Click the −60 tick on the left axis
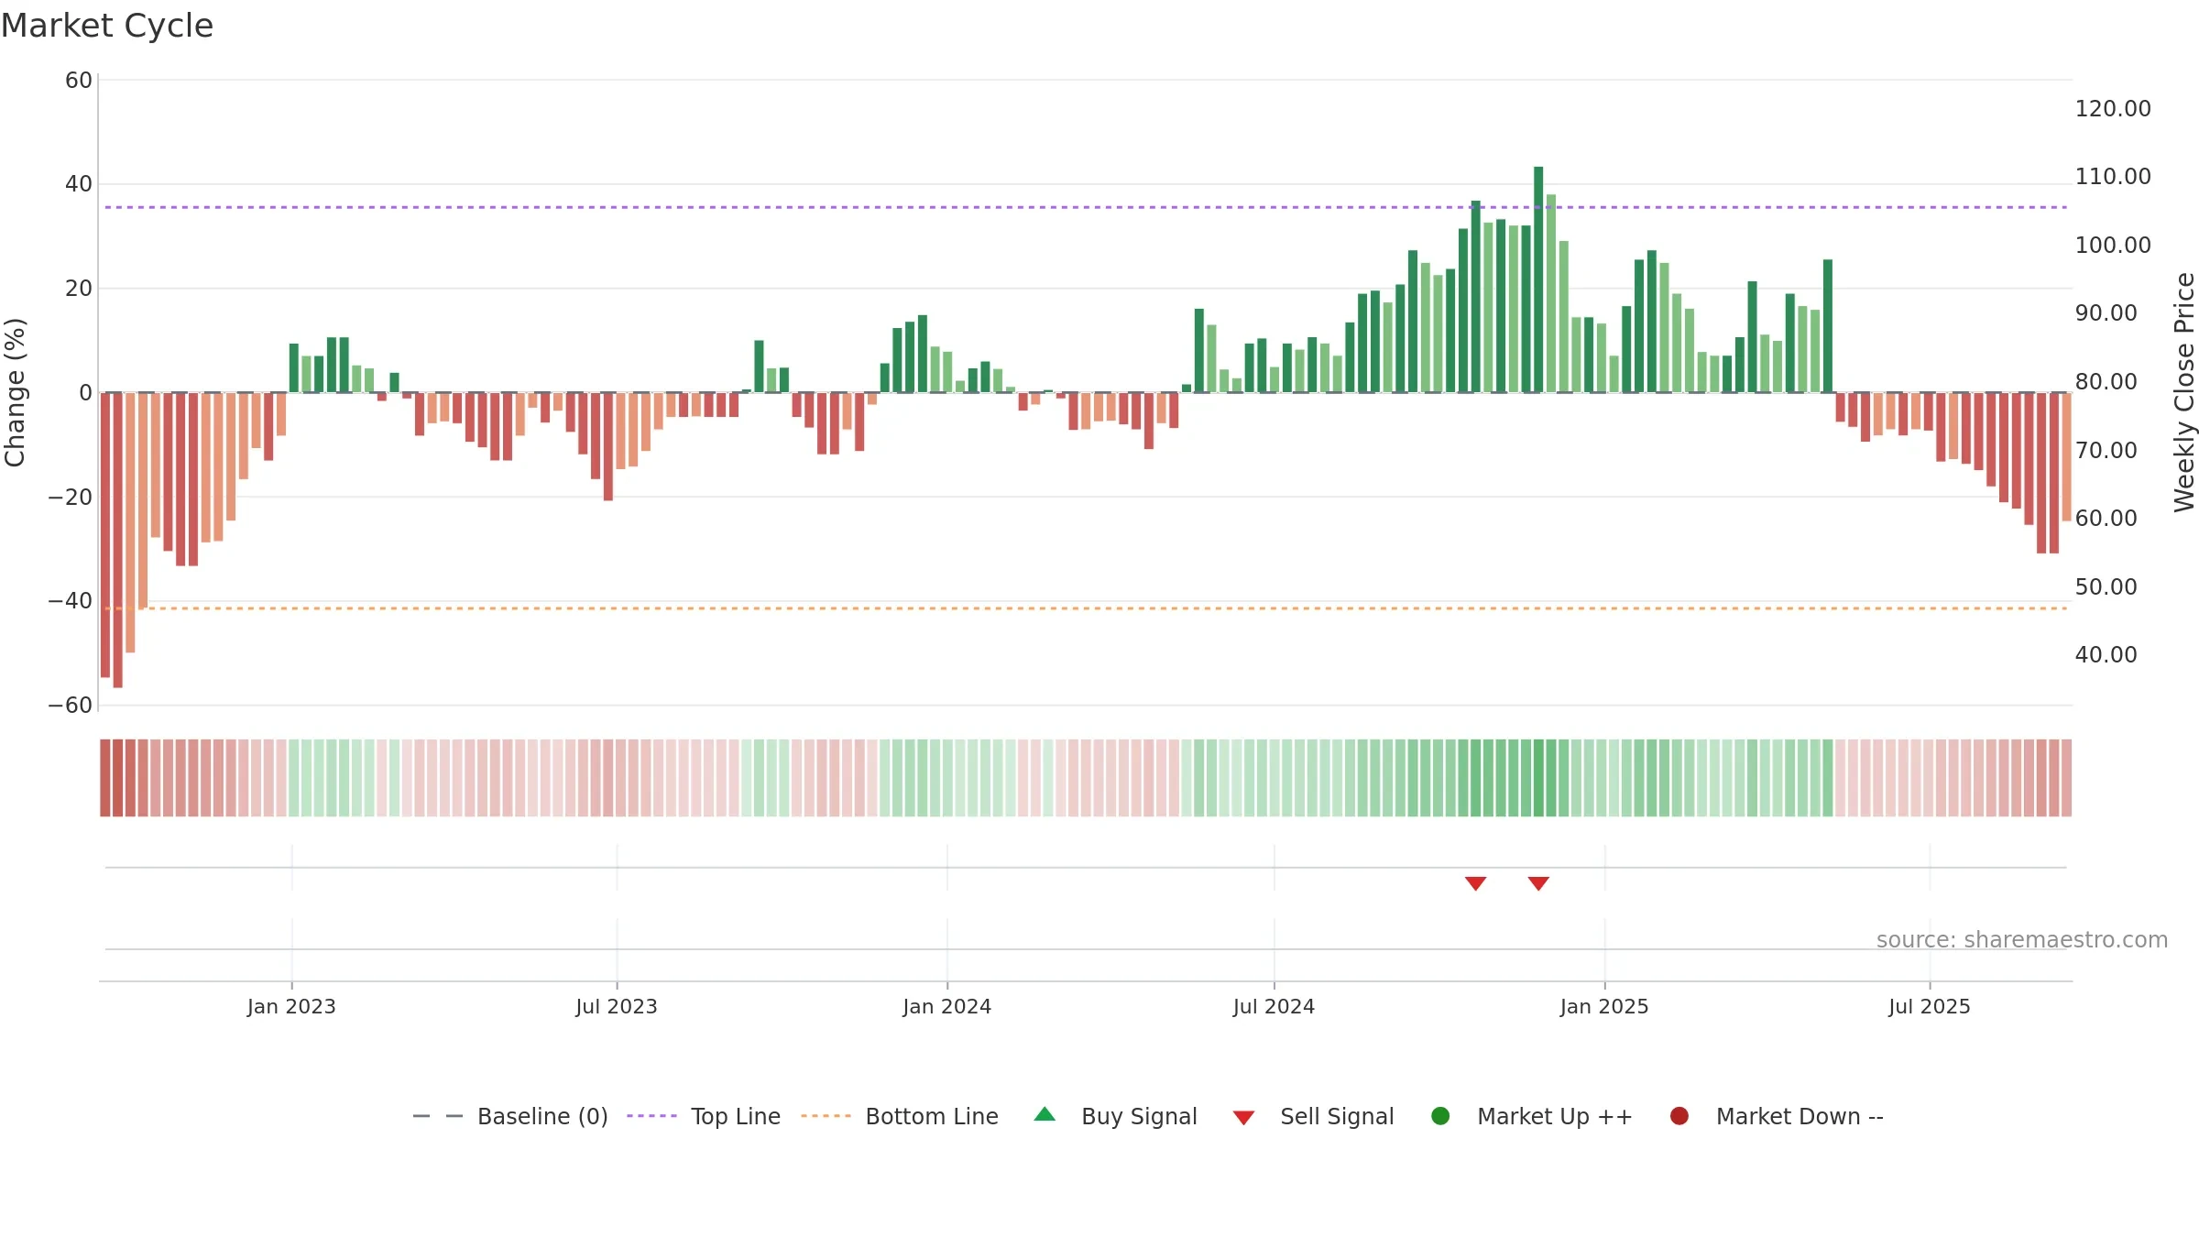2199x1237 pixels. click(71, 706)
